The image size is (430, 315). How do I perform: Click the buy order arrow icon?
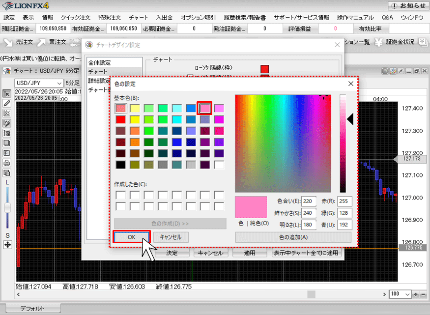click(x=41, y=42)
